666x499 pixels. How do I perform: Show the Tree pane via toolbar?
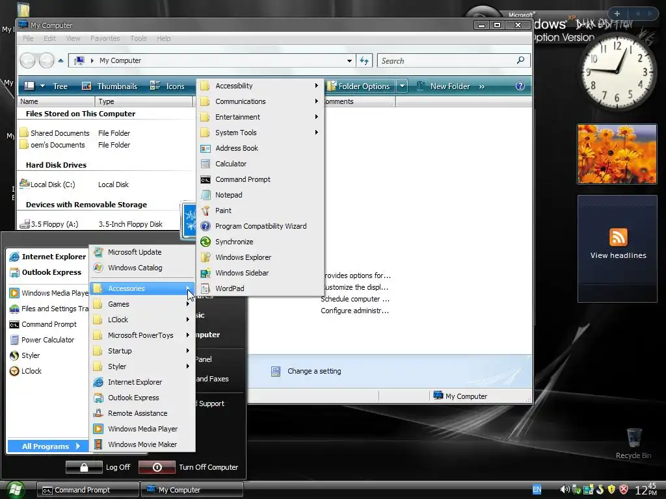[60, 86]
